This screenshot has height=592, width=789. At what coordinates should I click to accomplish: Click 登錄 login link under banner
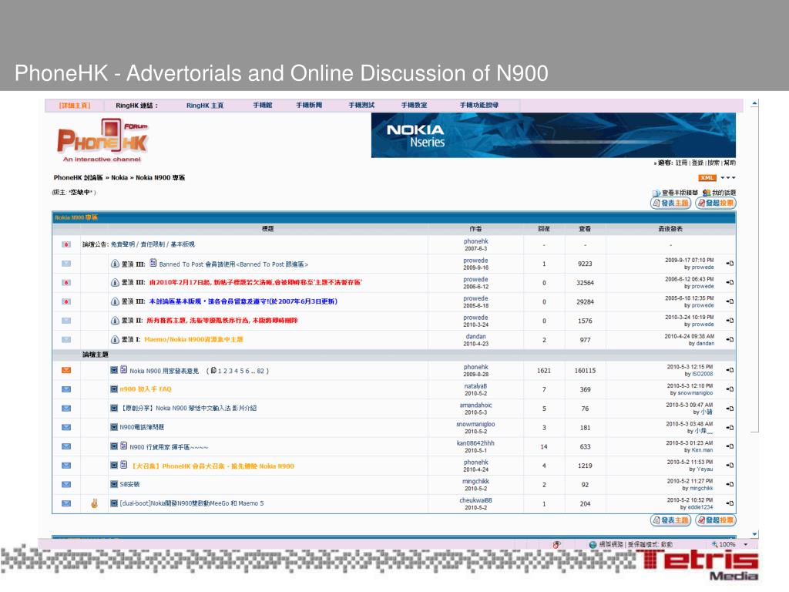(697, 163)
